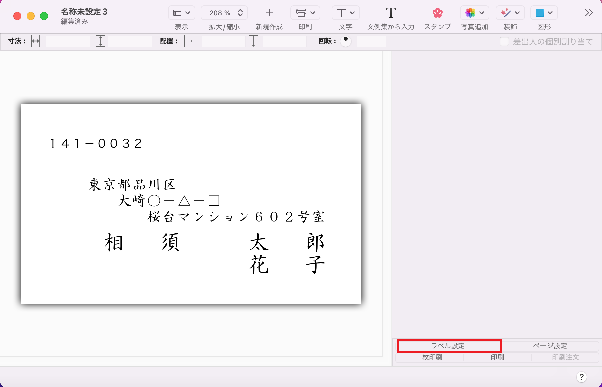The height and width of the screenshot is (387, 602).
Task: Switch to ページ設定 tab
Action: 550,346
